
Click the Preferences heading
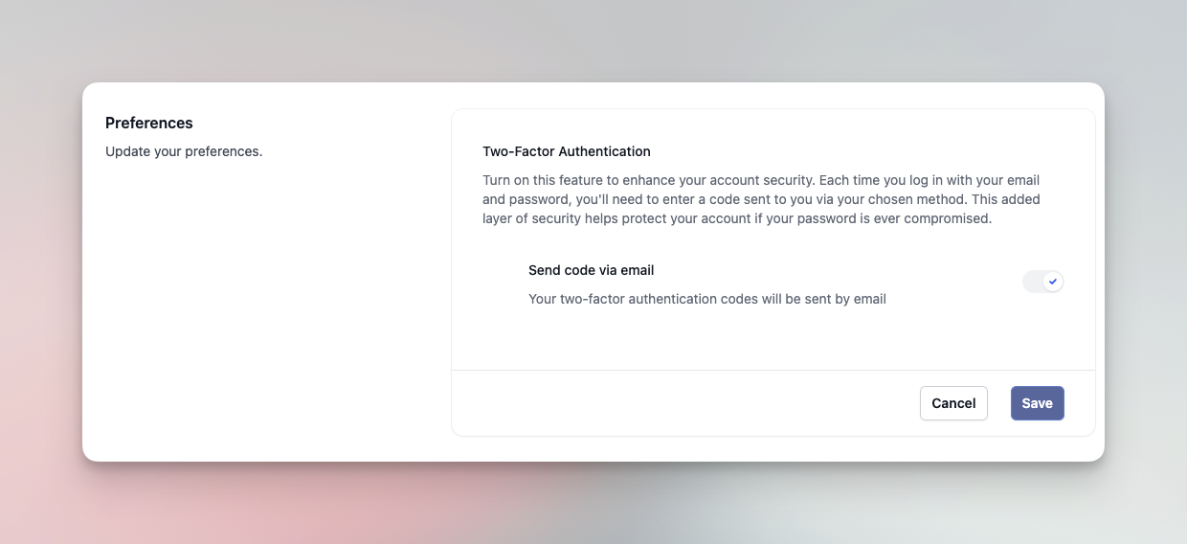(148, 123)
